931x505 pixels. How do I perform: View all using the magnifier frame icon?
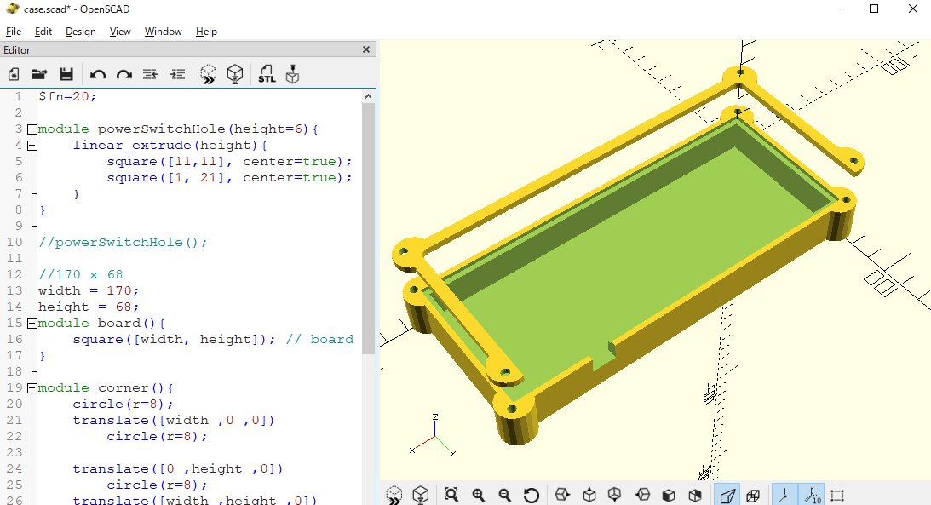pyautogui.click(x=451, y=495)
